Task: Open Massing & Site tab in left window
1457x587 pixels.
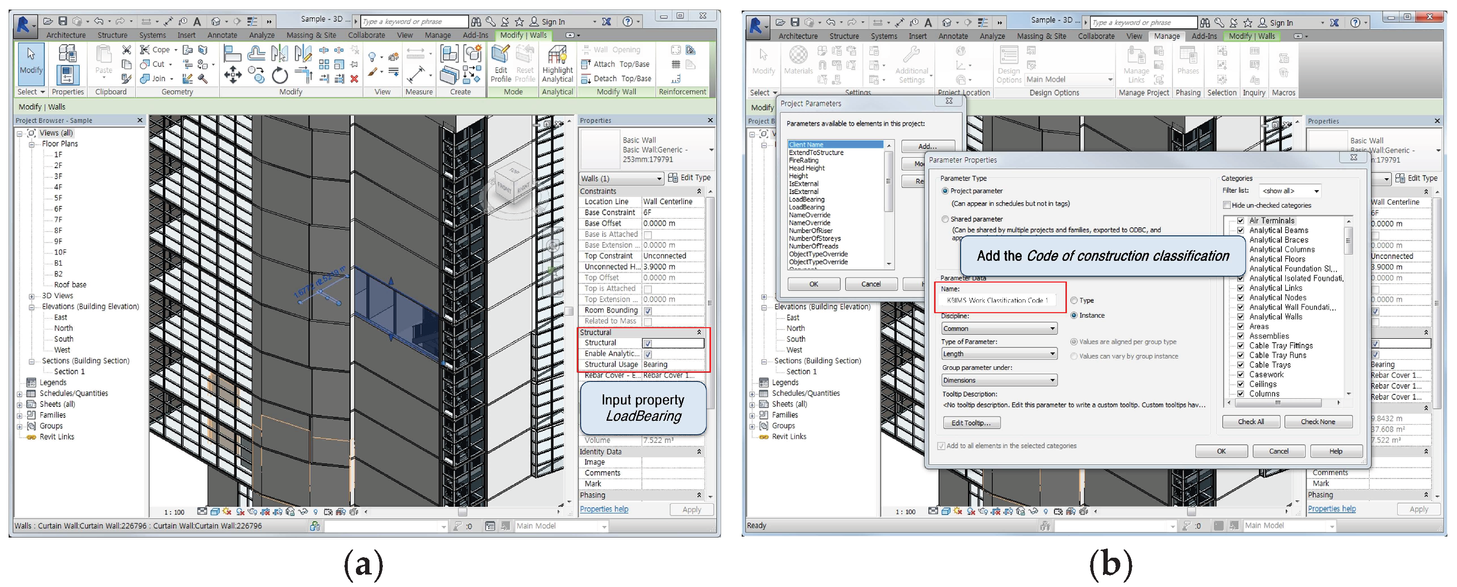Action: point(311,35)
